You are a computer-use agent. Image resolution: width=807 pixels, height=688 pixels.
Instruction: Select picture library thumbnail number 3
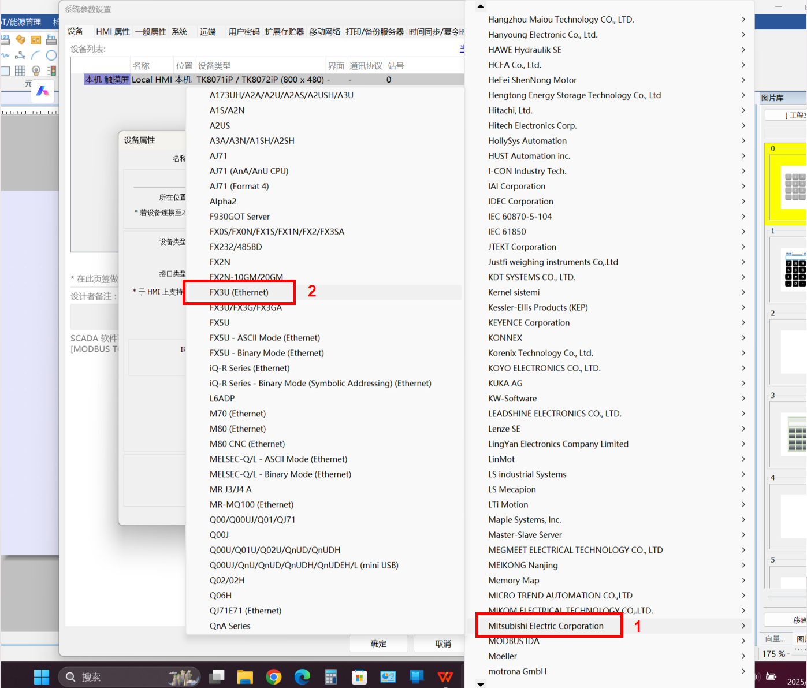tap(787, 431)
